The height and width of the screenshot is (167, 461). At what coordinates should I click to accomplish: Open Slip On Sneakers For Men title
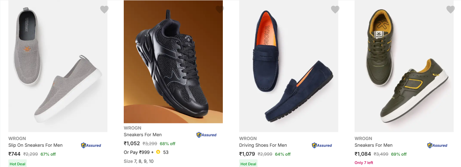click(35, 145)
